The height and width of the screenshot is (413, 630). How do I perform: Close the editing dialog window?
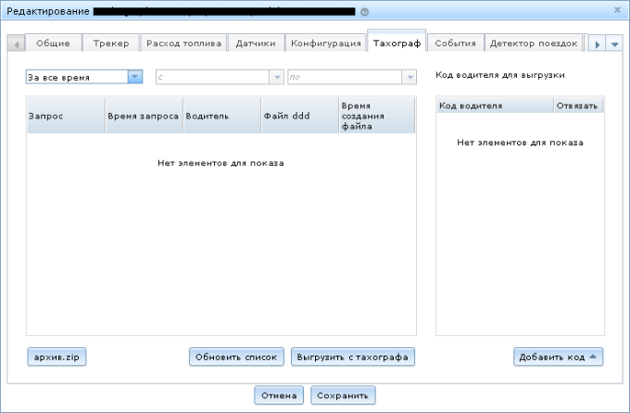coord(618,9)
